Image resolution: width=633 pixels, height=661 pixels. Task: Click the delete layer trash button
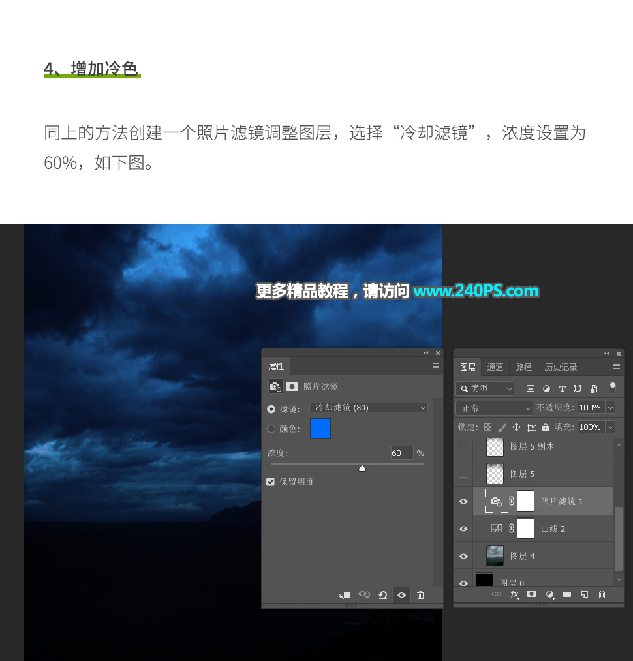coord(602,594)
